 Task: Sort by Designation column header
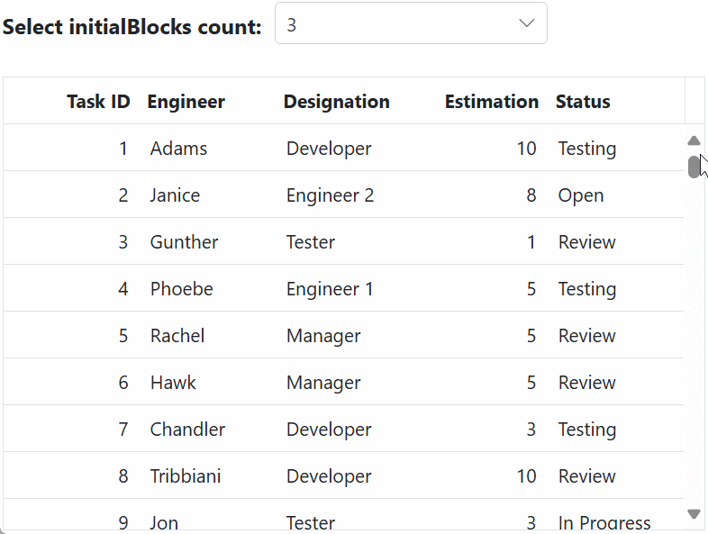336,102
